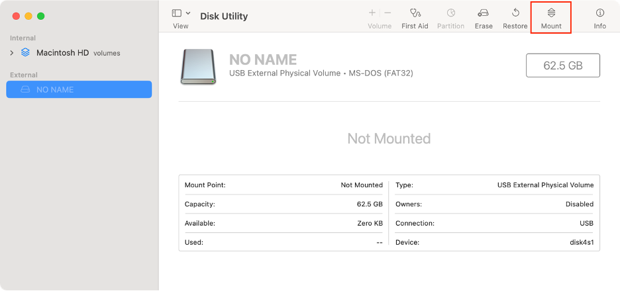620x291 pixels.
Task: Click the 62.5 GB size box
Action: click(x=562, y=65)
